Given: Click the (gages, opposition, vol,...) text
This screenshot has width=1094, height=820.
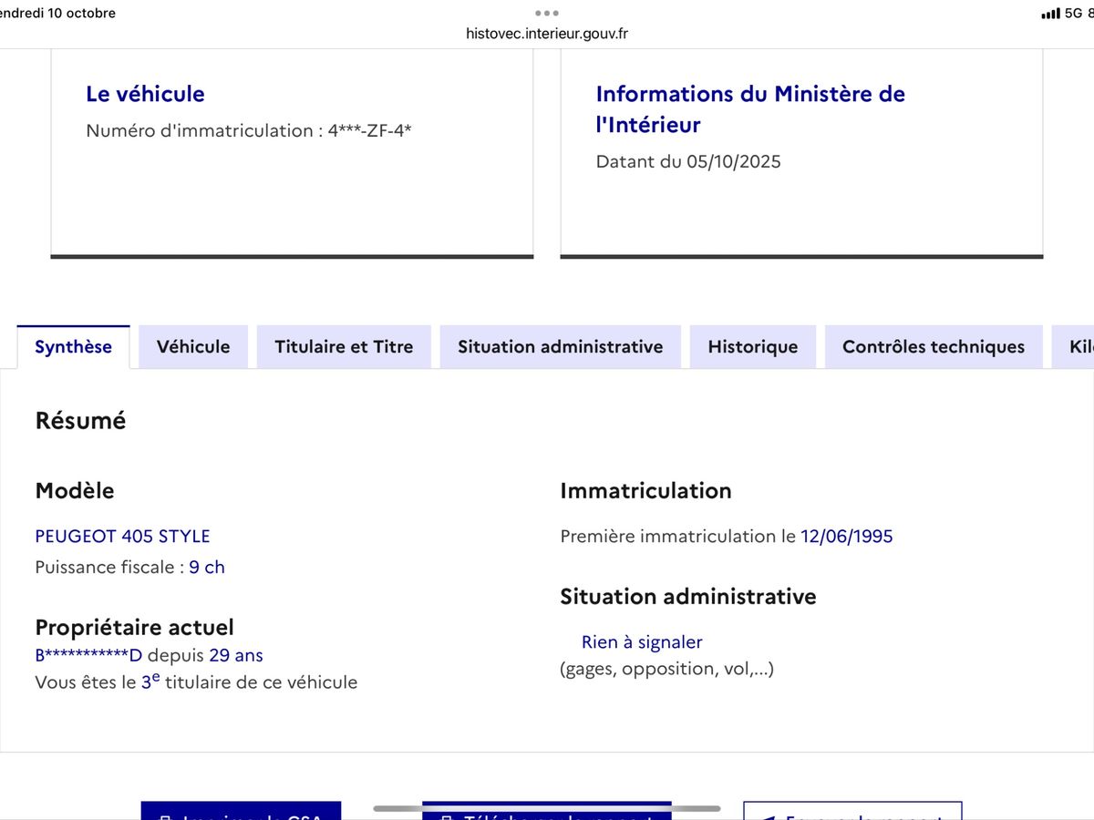Looking at the screenshot, I should [x=666, y=669].
